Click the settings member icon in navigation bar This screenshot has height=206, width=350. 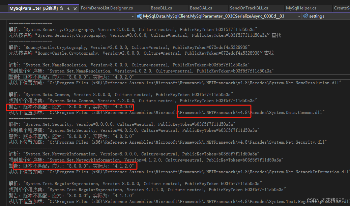pos(306,16)
